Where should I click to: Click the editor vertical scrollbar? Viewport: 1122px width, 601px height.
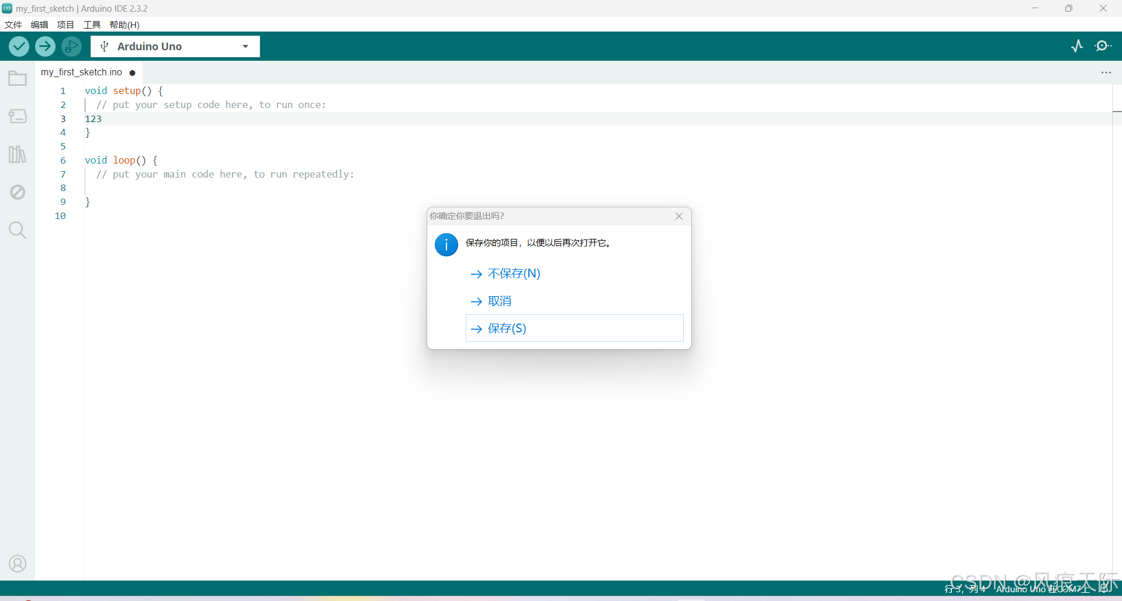click(1117, 332)
